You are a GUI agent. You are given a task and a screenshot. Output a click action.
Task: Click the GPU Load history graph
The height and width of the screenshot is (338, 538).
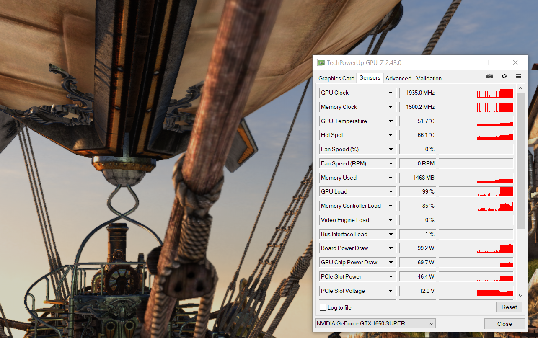click(x=476, y=191)
